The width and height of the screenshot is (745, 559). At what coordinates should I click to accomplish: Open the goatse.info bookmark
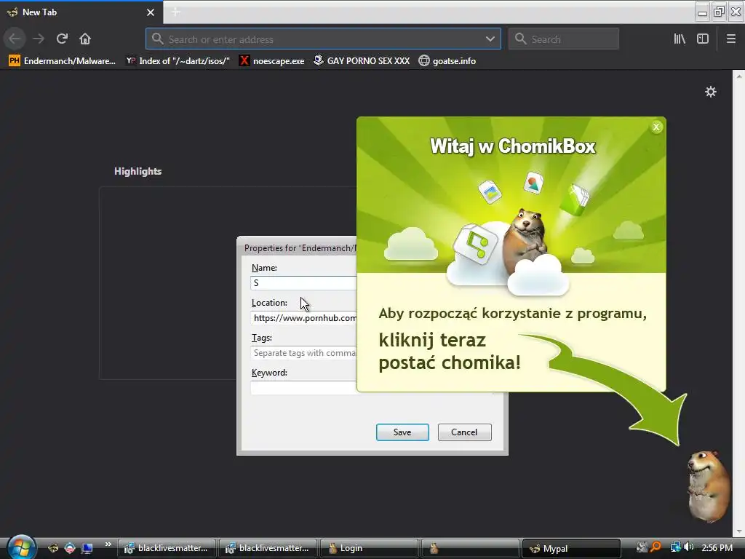(447, 61)
